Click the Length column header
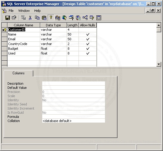Viewport: 163px width, 151px height. pos(73,25)
